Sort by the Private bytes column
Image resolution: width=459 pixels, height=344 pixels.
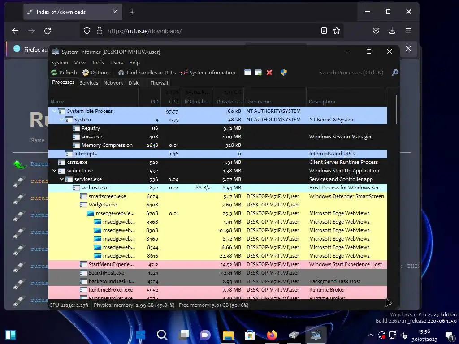point(229,102)
